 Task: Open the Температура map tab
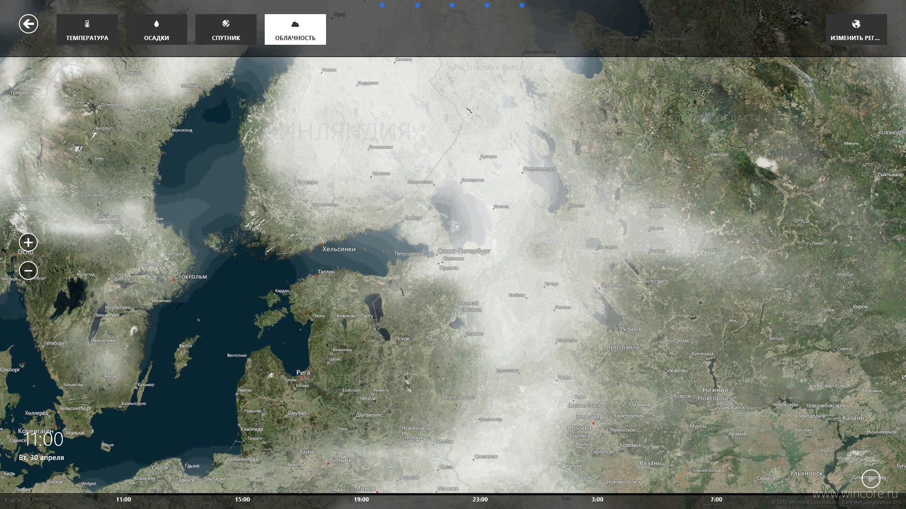pos(87,29)
